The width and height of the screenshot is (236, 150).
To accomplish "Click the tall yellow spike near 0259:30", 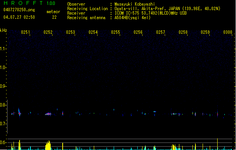I will [217, 144].
